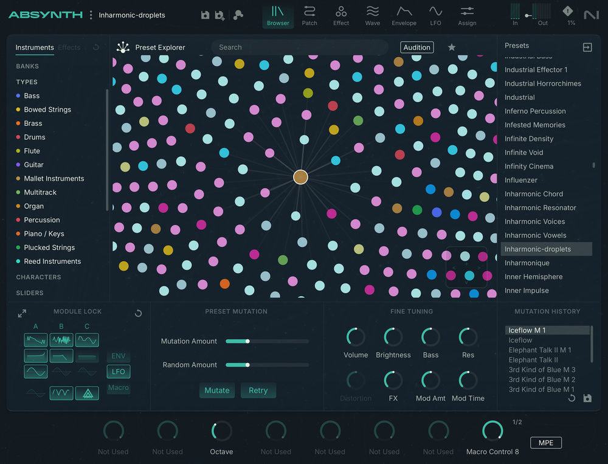Select Iceflow M 1 in mutation history
The image size is (608, 464).
click(547, 330)
